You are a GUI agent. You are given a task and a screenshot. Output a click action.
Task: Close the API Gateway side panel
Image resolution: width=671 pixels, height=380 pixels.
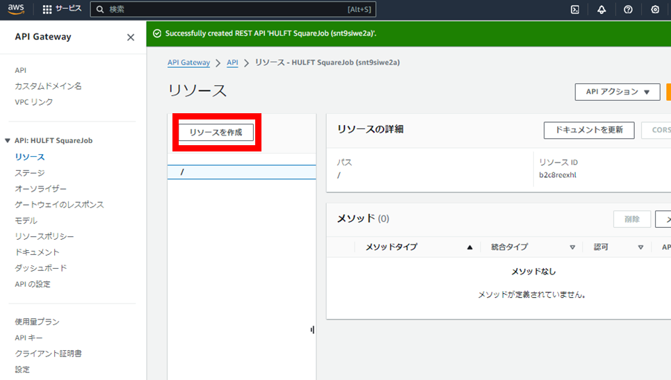click(131, 38)
